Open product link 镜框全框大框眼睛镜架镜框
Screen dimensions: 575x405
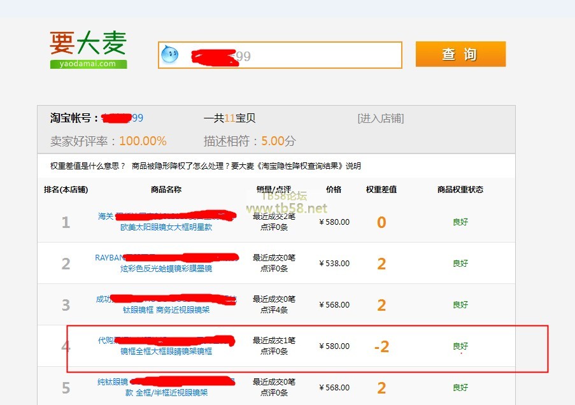166,352
